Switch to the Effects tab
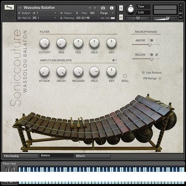The height and width of the screenshot is (186, 186). [x=93, y=156]
